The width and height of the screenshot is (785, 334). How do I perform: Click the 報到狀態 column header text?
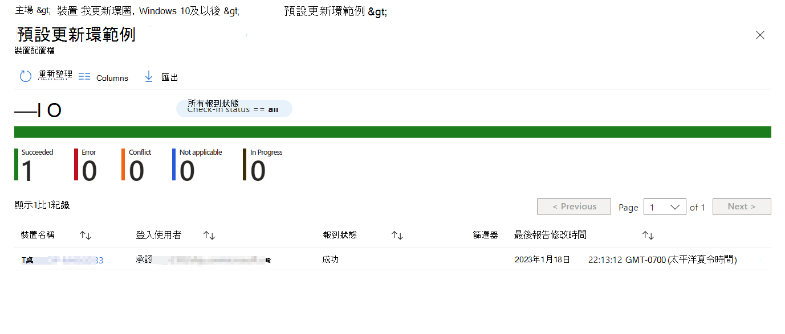pyautogui.click(x=340, y=235)
